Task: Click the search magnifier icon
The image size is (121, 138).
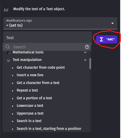Action: click(8, 47)
